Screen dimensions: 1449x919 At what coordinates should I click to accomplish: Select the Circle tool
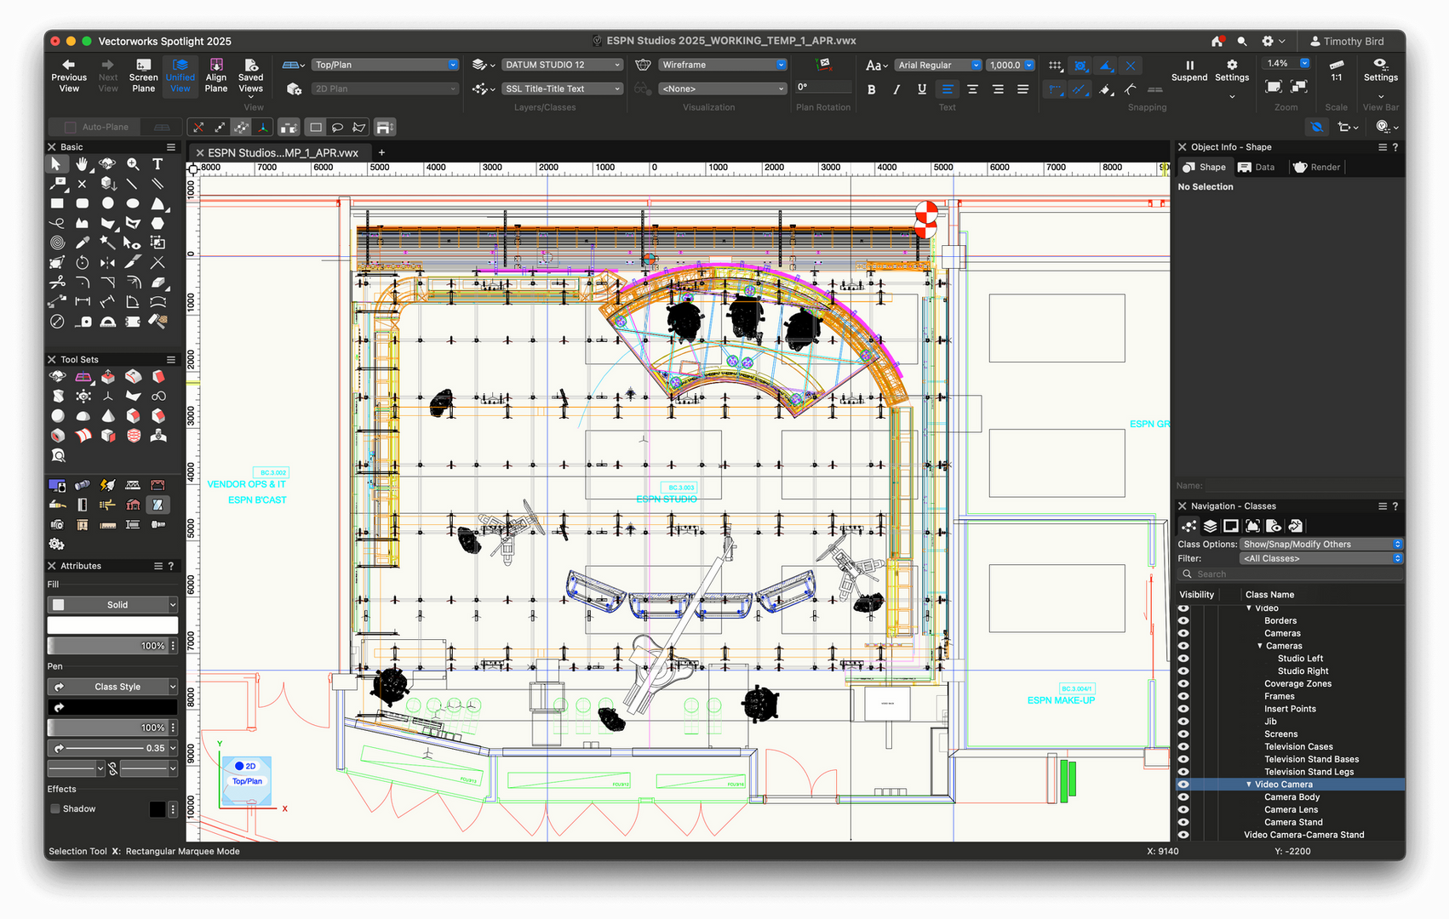(x=107, y=203)
